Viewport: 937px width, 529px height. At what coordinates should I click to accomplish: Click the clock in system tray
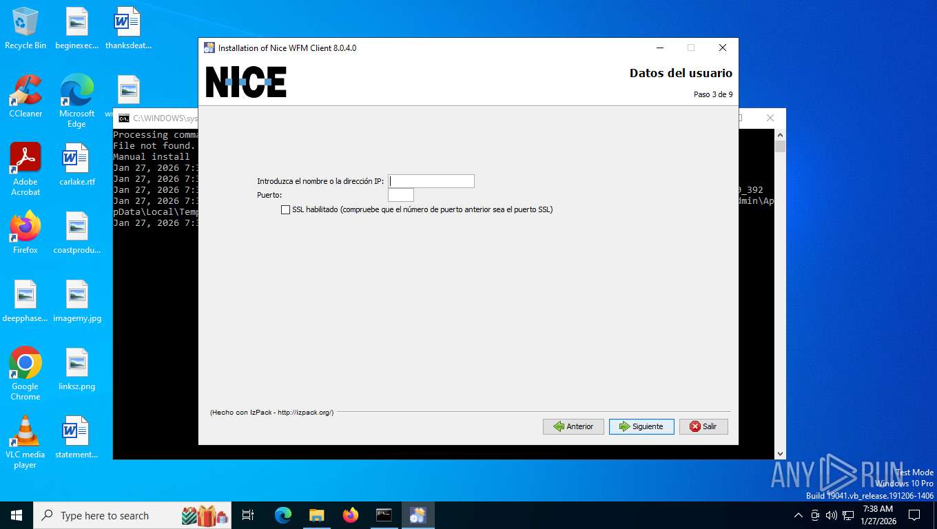[x=878, y=515]
